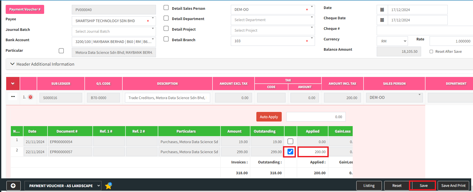Open the Currency RM dropdown
Viewport: 473px width, 192px height.
pos(392,41)
